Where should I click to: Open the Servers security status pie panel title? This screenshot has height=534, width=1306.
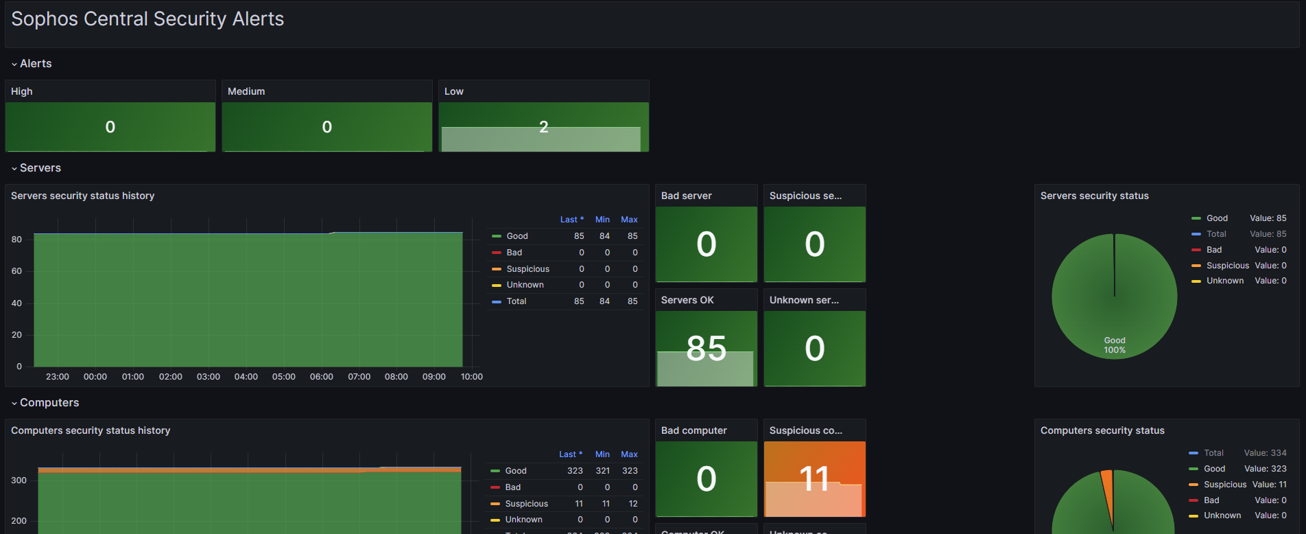(x=1095, y=196)
